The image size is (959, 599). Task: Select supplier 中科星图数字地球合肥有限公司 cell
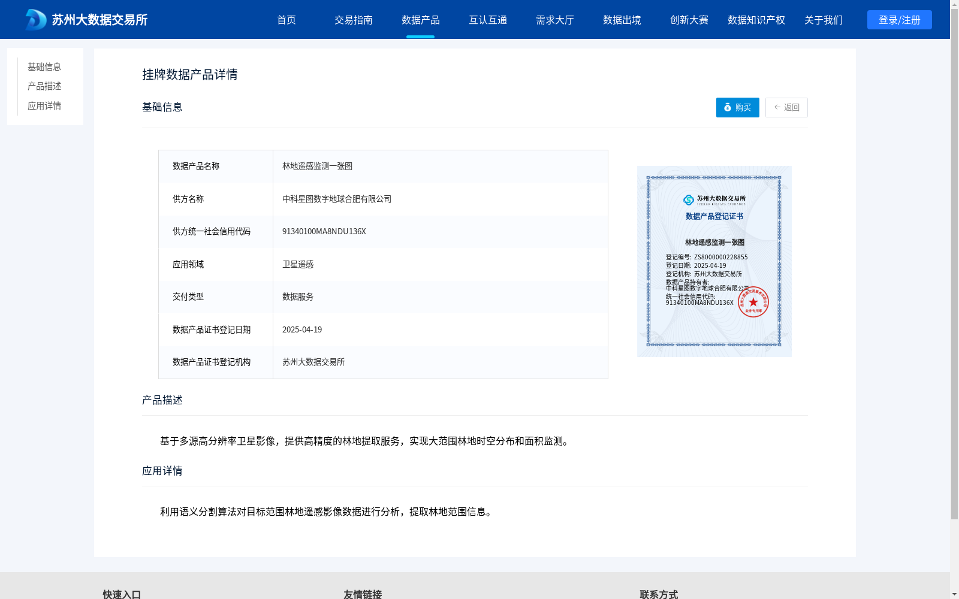pos(441,199)
